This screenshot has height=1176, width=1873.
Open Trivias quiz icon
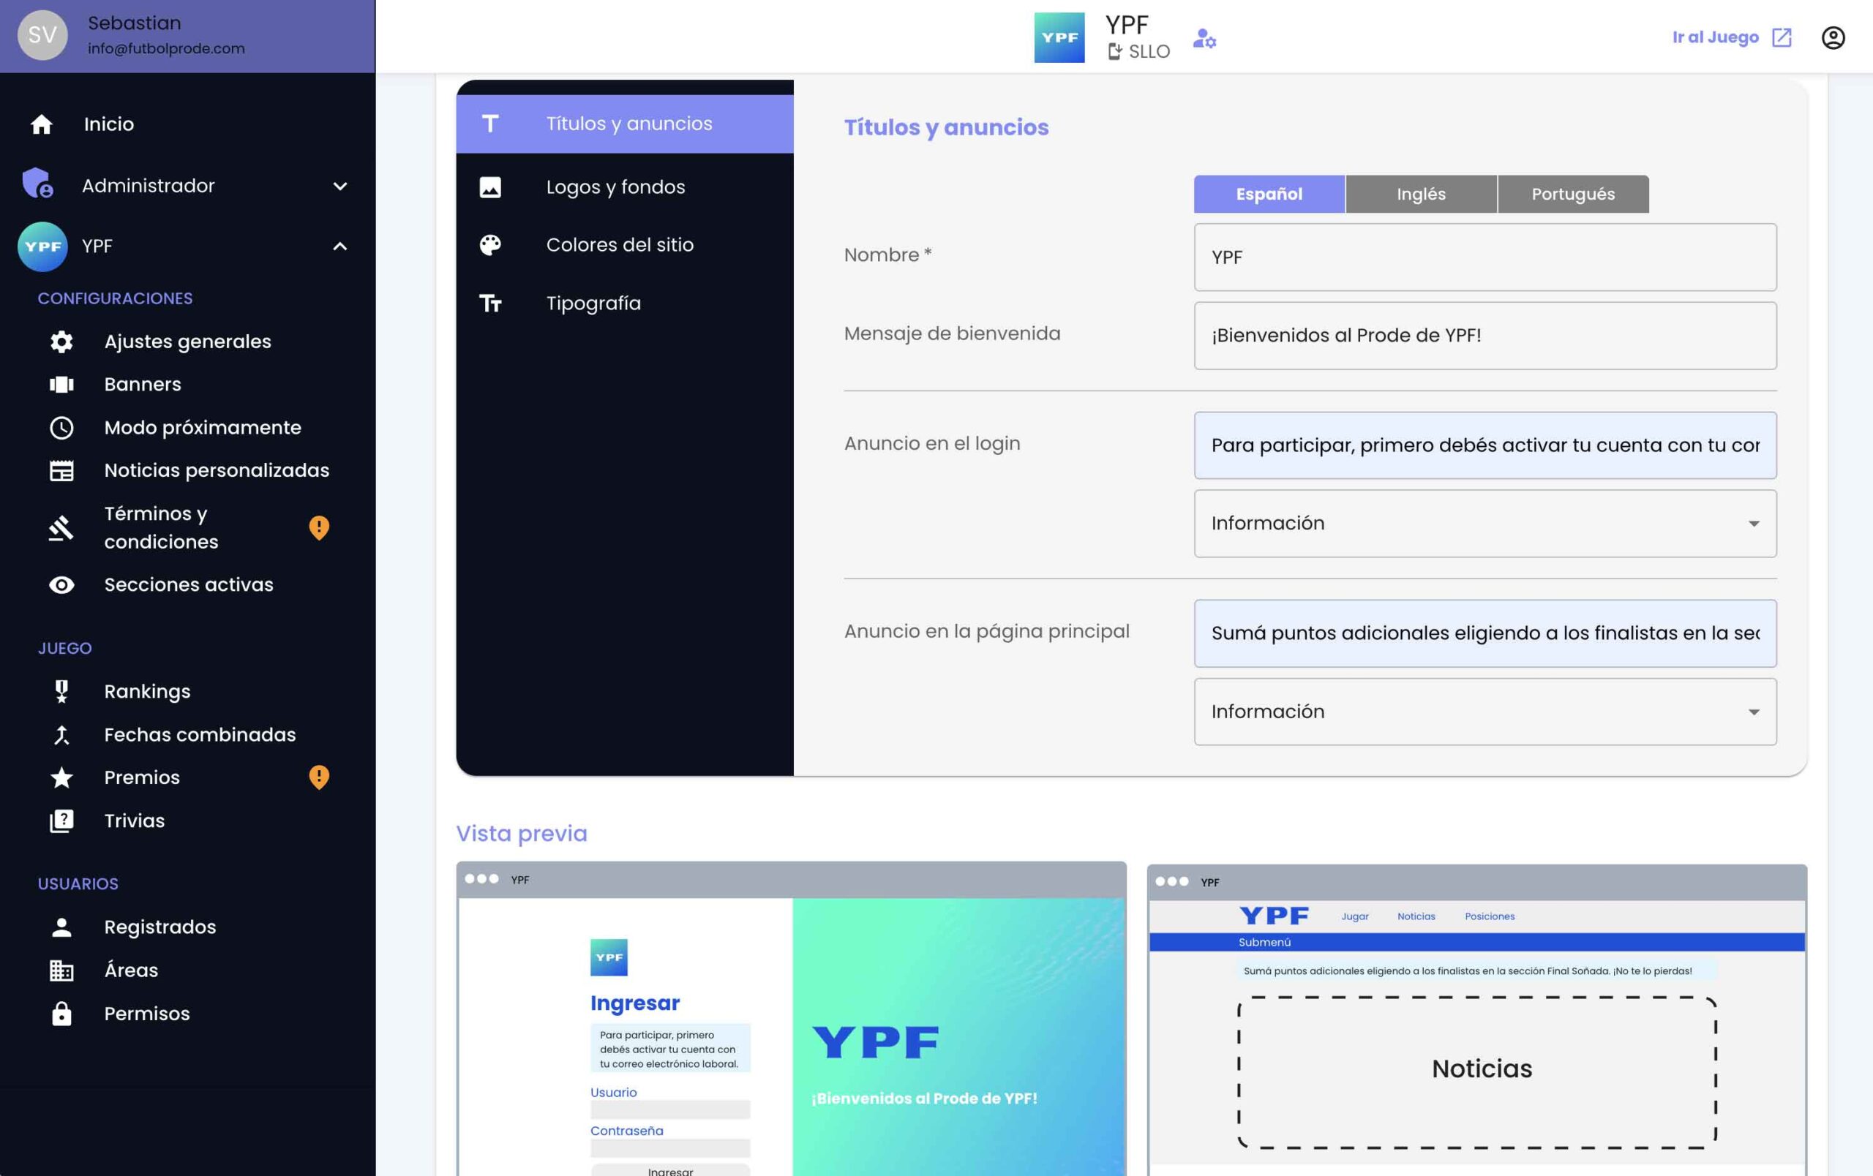(x=61, y=821)
